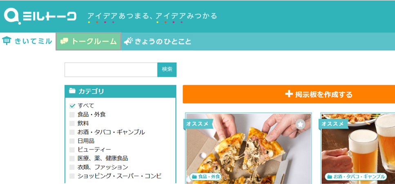395x184 pixels.
Task: Click the folder icon in カテゴリ header
Action: 72,91
